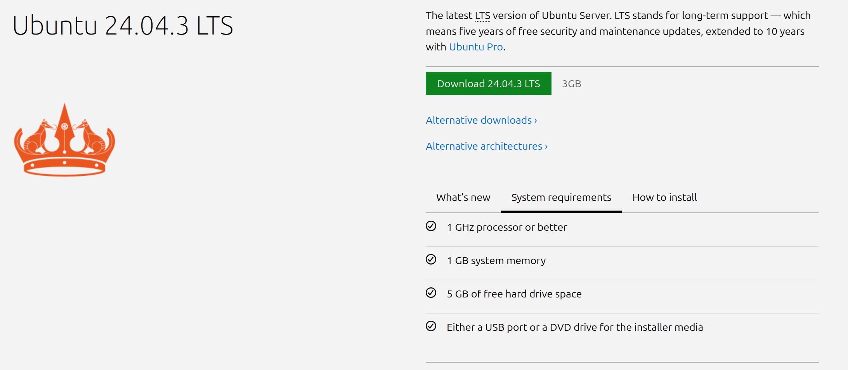Click check icon beside USB port requirement
Image resolution: width=848 pixels, height=370 pixels.
pos(431,326)
